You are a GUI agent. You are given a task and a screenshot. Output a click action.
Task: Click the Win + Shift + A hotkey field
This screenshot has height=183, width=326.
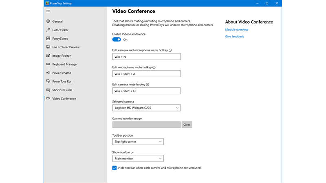point(146,74)
